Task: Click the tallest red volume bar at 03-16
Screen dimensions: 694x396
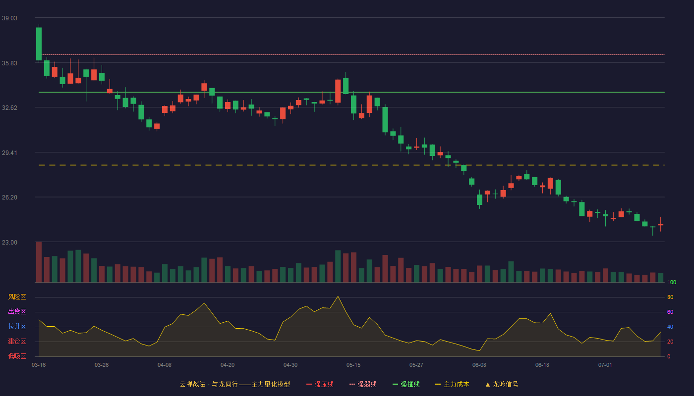Action: tap(39, 262)
